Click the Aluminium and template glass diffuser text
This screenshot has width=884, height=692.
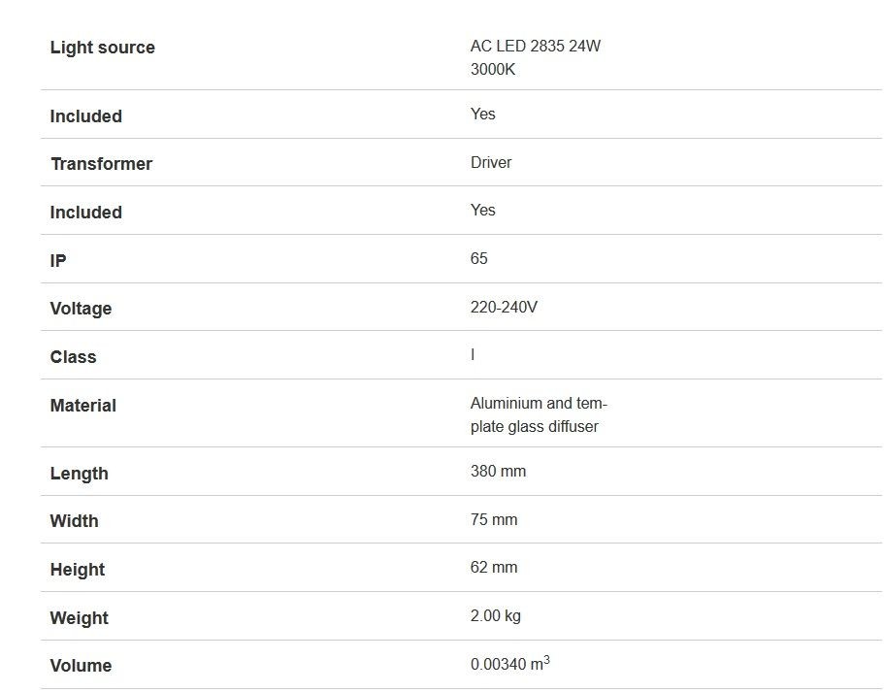[x=539, y=414]
